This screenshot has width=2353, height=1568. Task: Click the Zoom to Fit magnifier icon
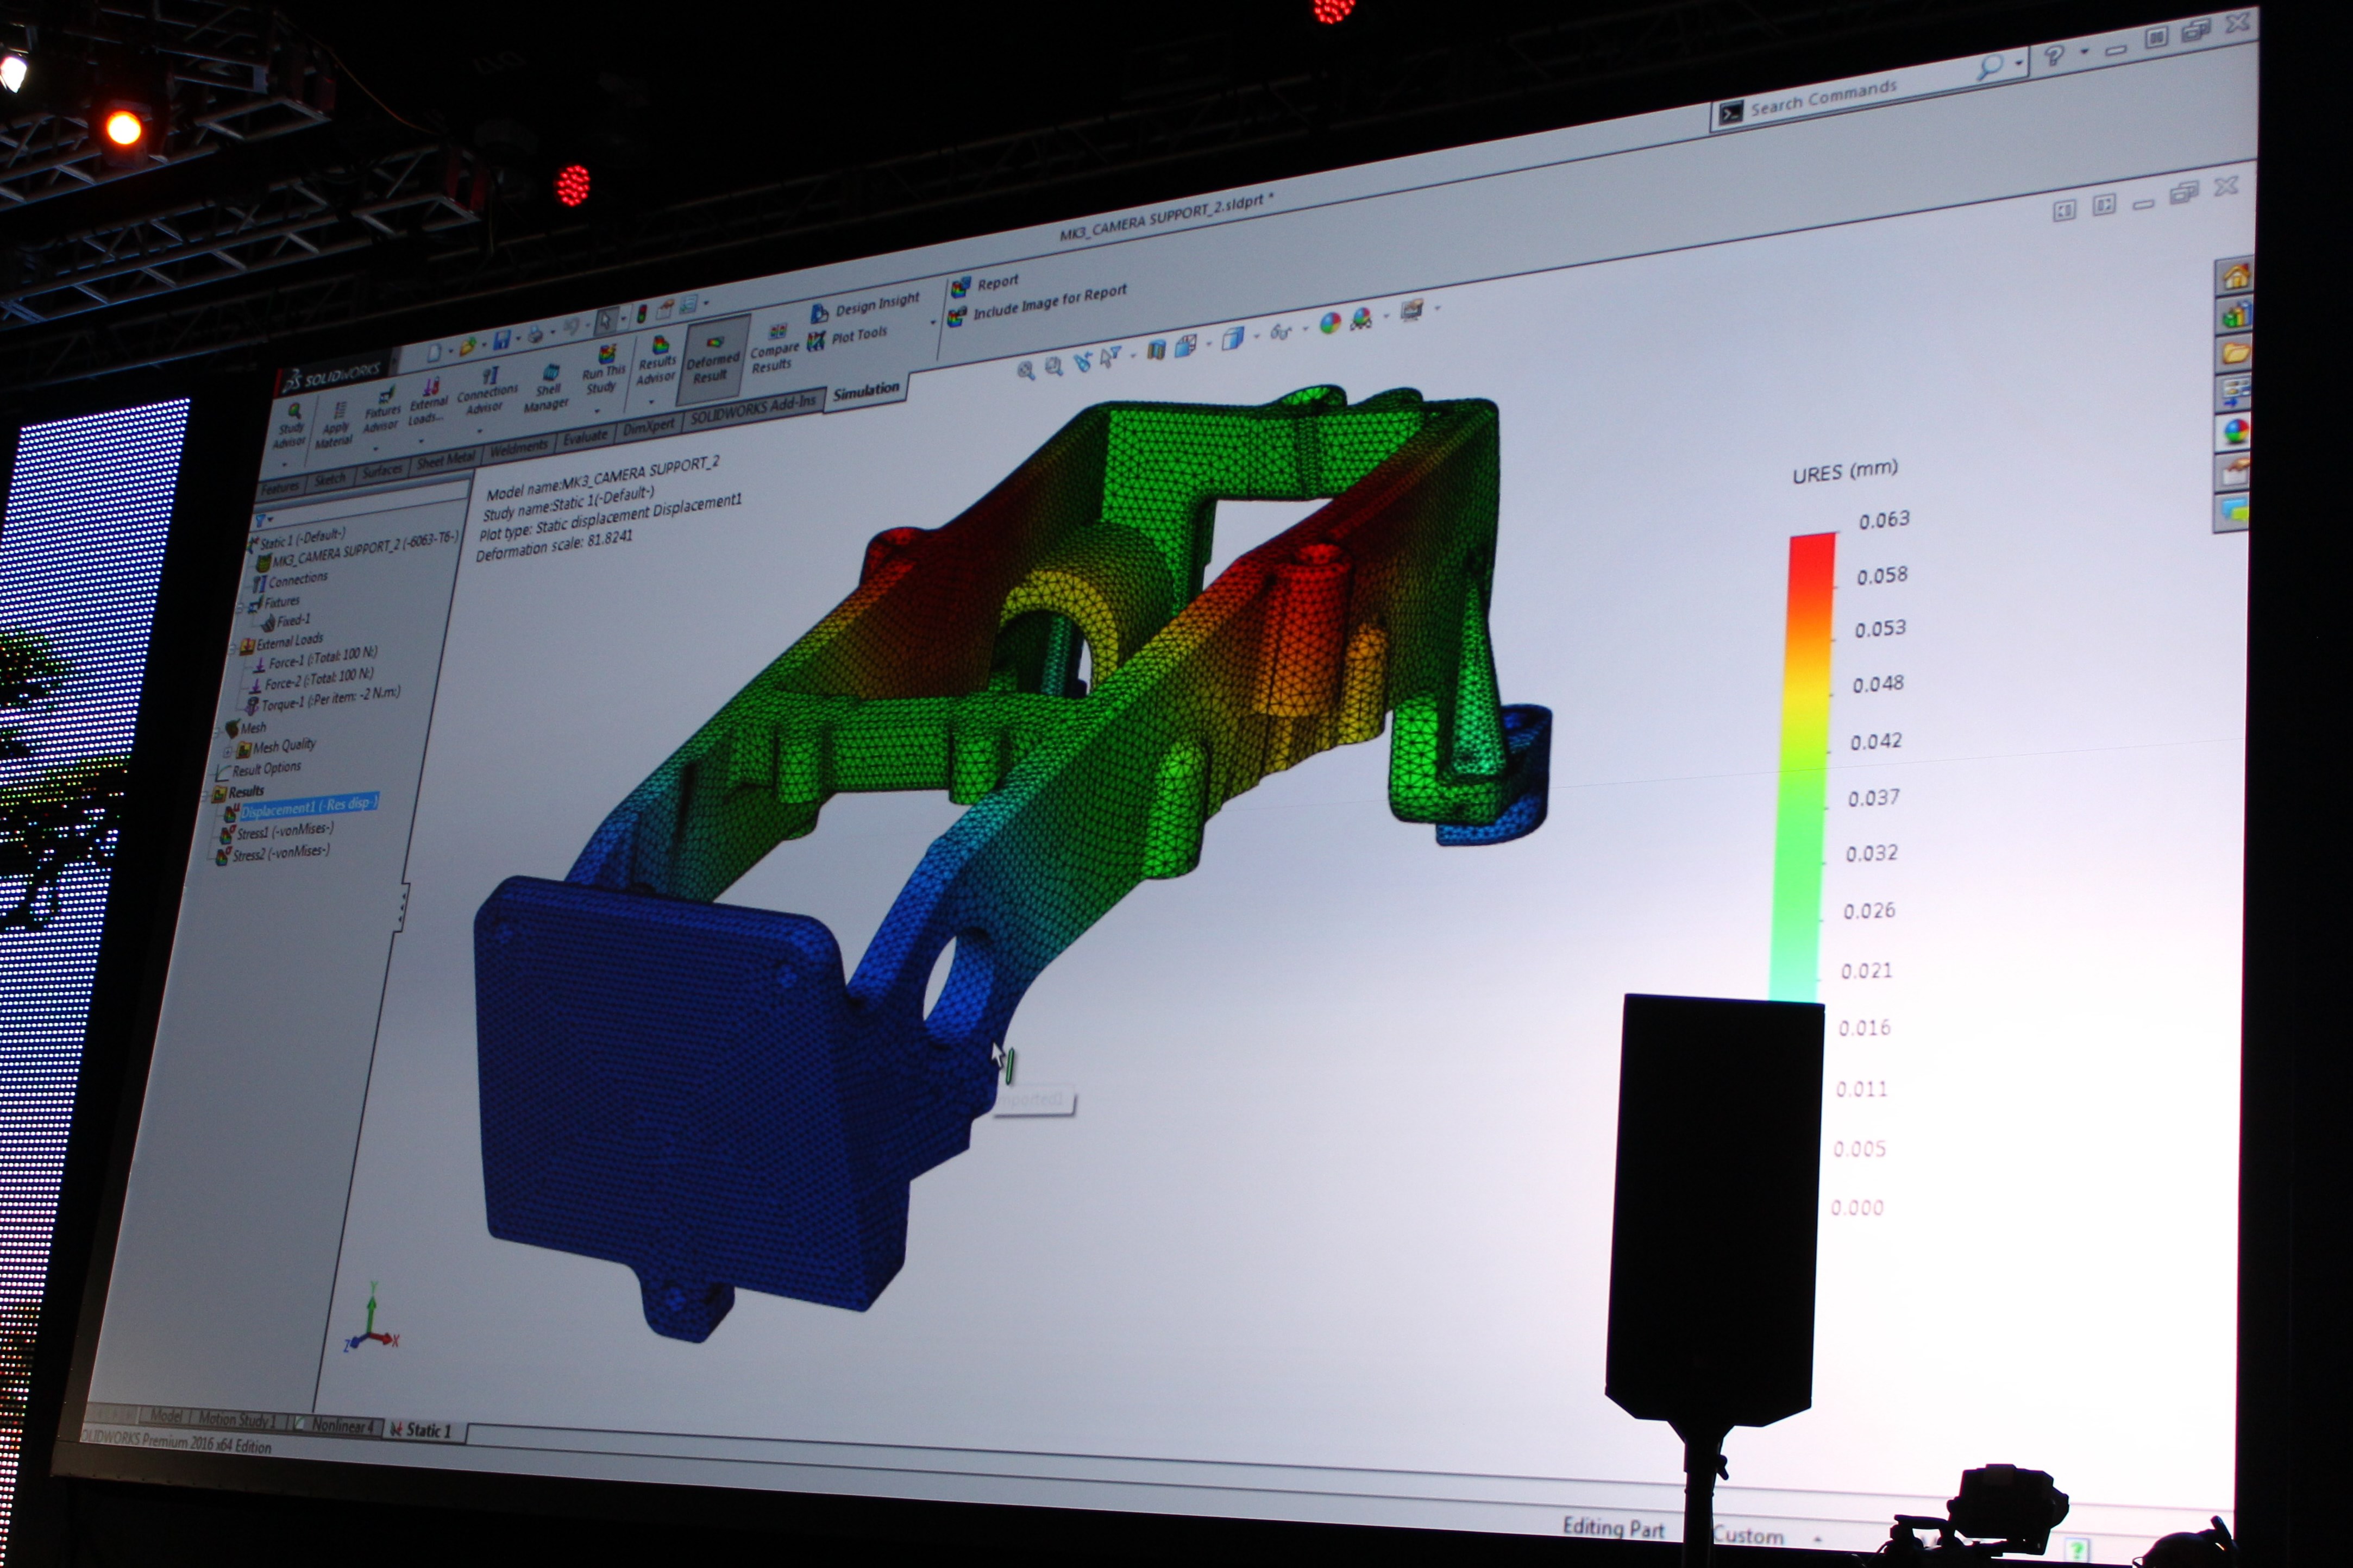tap(1025, 371)
